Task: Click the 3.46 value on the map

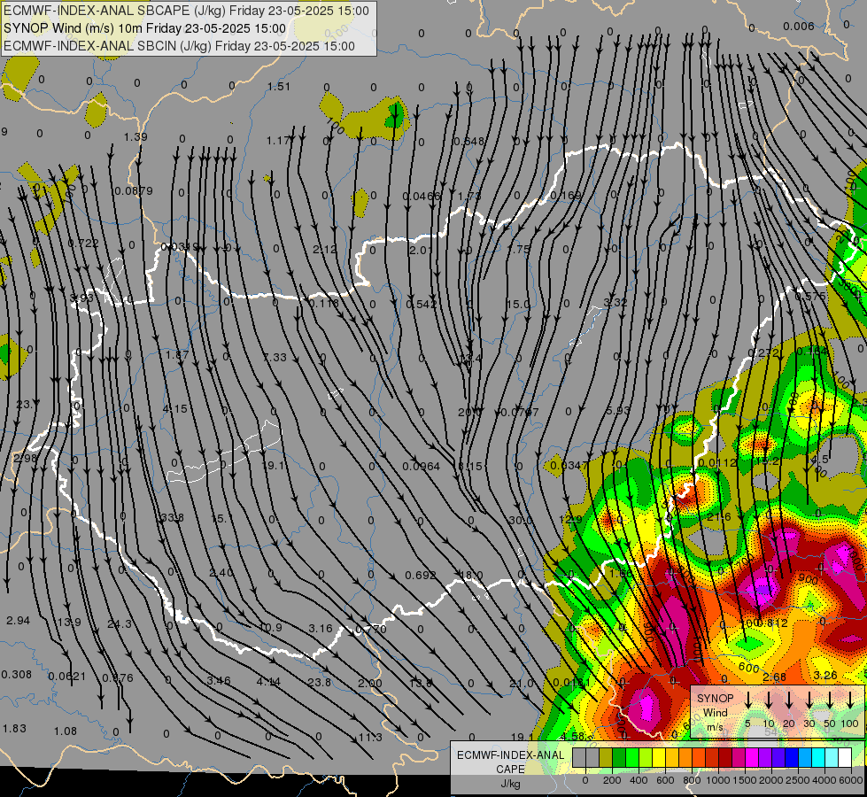Action: pyautogui.click(x=219, y=680)
